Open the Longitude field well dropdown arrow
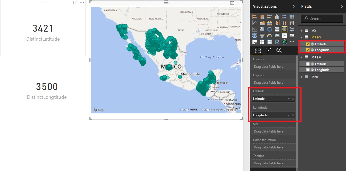346x171 pixels. coord(289,115)
